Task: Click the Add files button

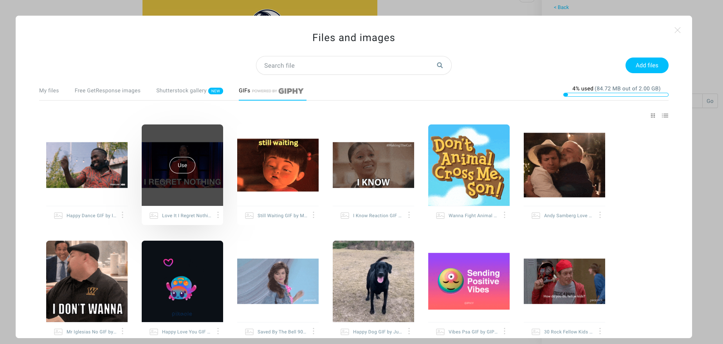Action: (x=647, y=65)
